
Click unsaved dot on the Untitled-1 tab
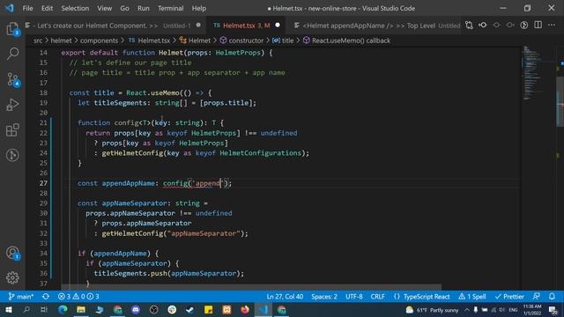[198, 26]
